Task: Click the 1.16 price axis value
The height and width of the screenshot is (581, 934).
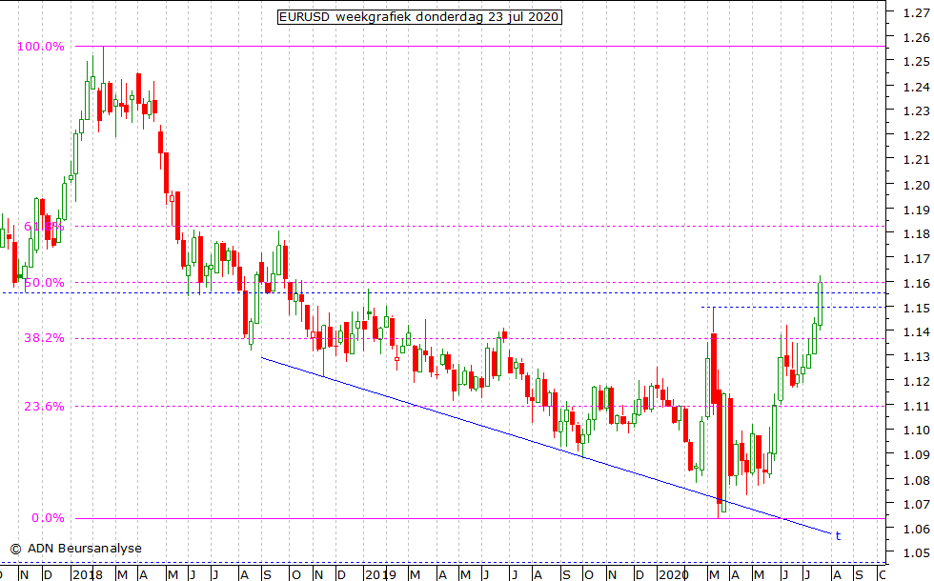Action: point(916,284)
